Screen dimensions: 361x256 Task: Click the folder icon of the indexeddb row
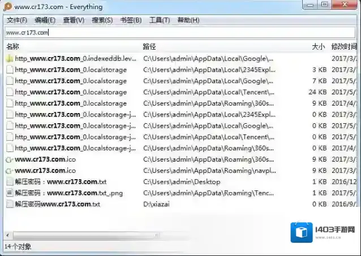click(10, 59)
